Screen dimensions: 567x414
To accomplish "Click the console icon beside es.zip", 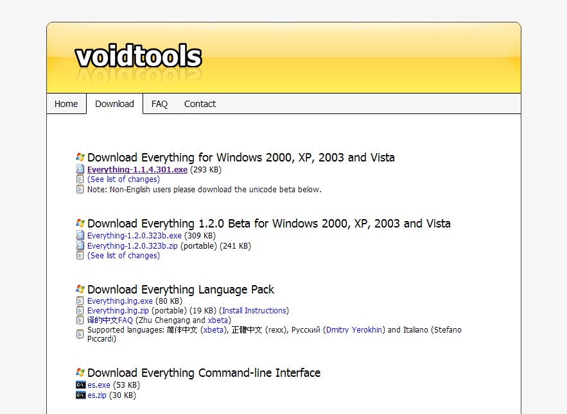I will point(81,395).
